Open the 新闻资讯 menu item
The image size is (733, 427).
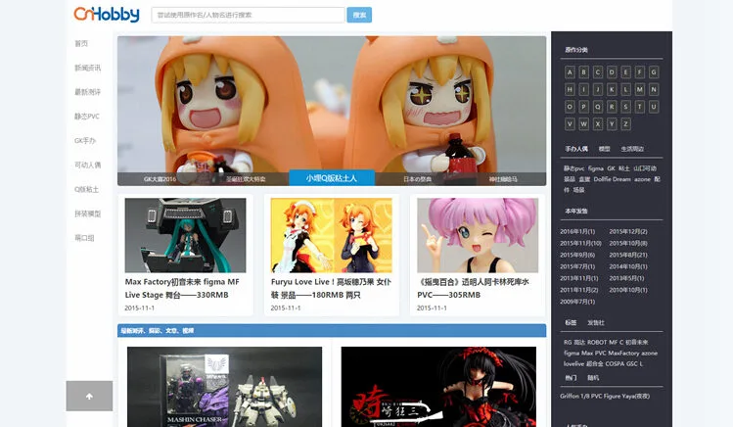coord(87,68)
